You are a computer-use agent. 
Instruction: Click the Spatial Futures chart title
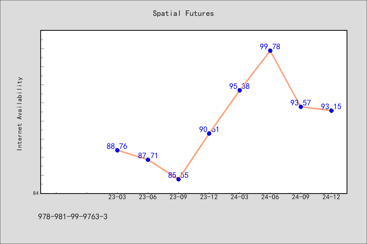point(183,13)
